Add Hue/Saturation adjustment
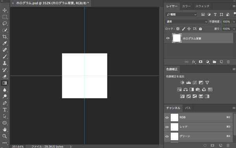Screen dimensions: 236x148 [x=179, y=89]
